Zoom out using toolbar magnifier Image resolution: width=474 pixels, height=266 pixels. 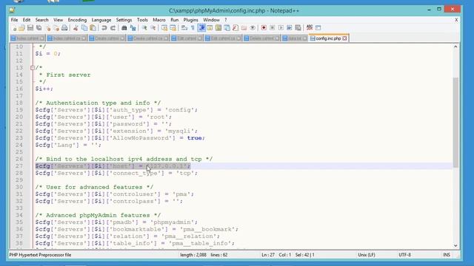pyautogui.click(x=153, y=28)
